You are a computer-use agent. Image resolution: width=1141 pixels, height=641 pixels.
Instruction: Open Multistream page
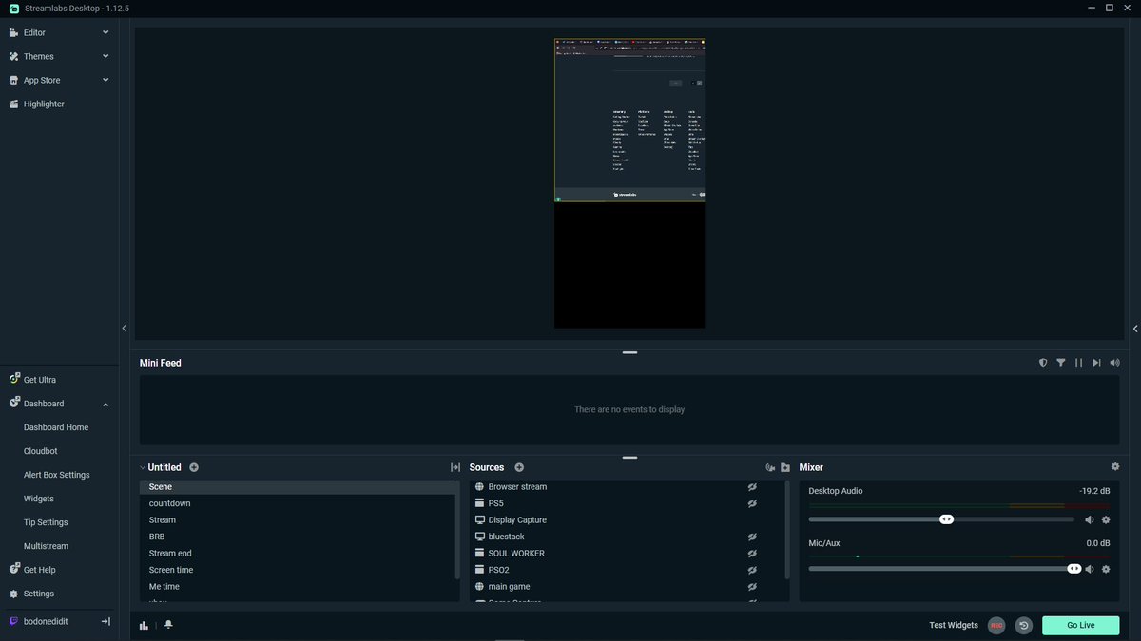(x=46, y=546)
